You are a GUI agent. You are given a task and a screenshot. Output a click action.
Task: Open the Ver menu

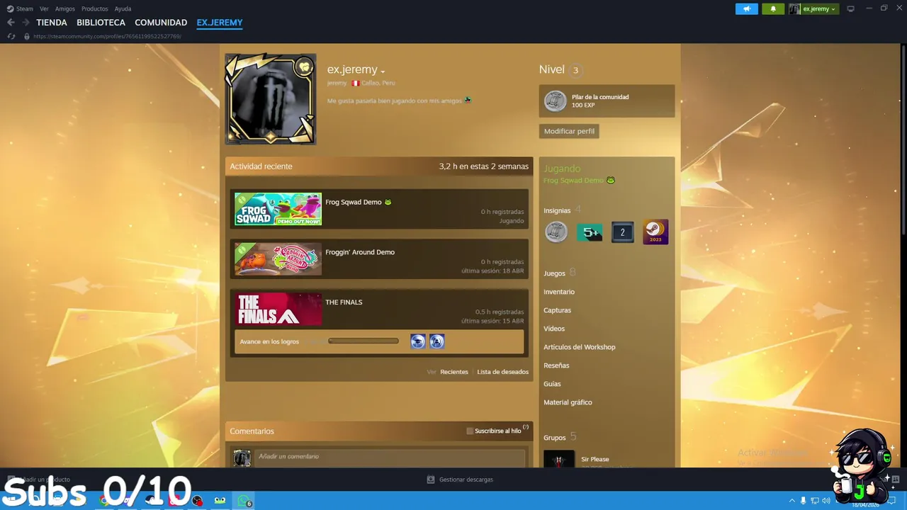tap(44, 8)
